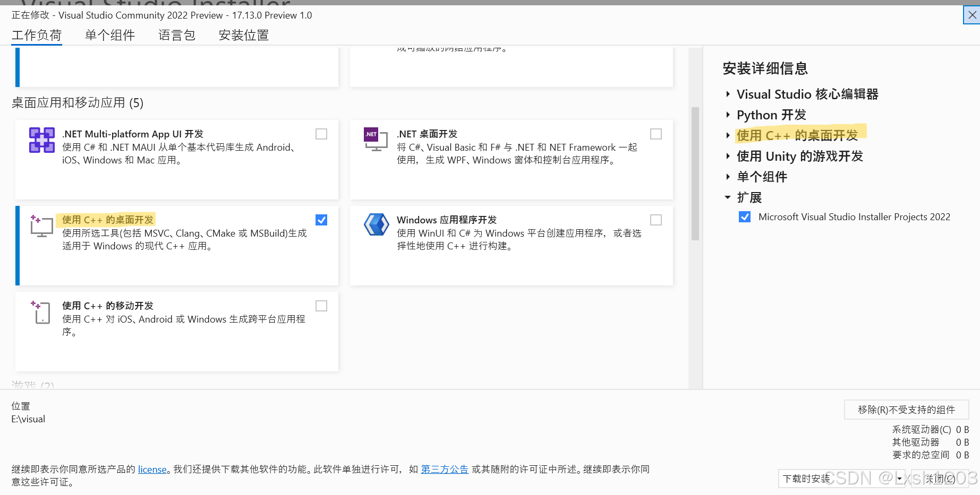980x495 pixels.
Task: Switch to the 工作负荷 tab
Action: coord(37,36)
